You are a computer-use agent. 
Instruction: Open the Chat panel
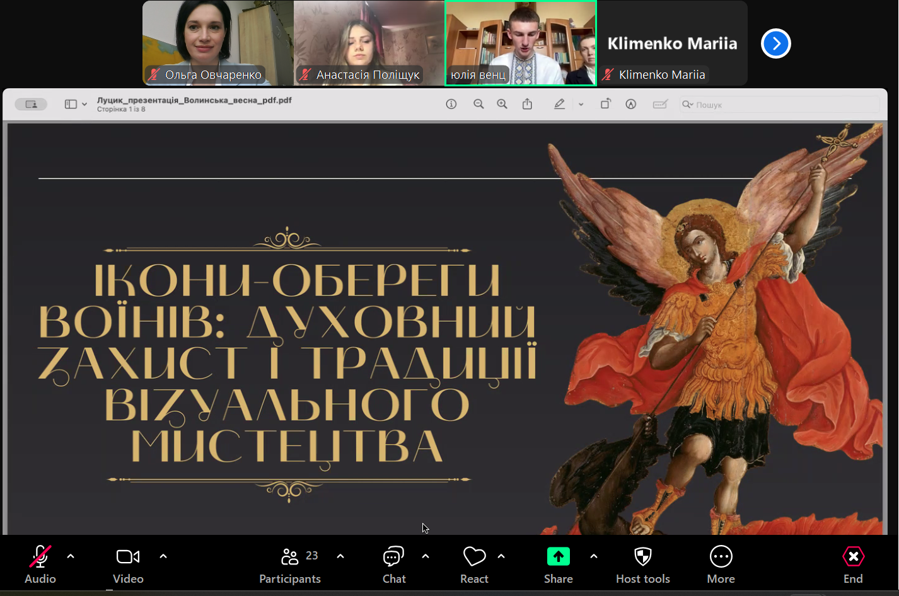(x=394, y=564)
